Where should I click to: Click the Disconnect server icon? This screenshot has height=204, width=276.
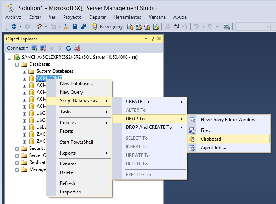43,48
